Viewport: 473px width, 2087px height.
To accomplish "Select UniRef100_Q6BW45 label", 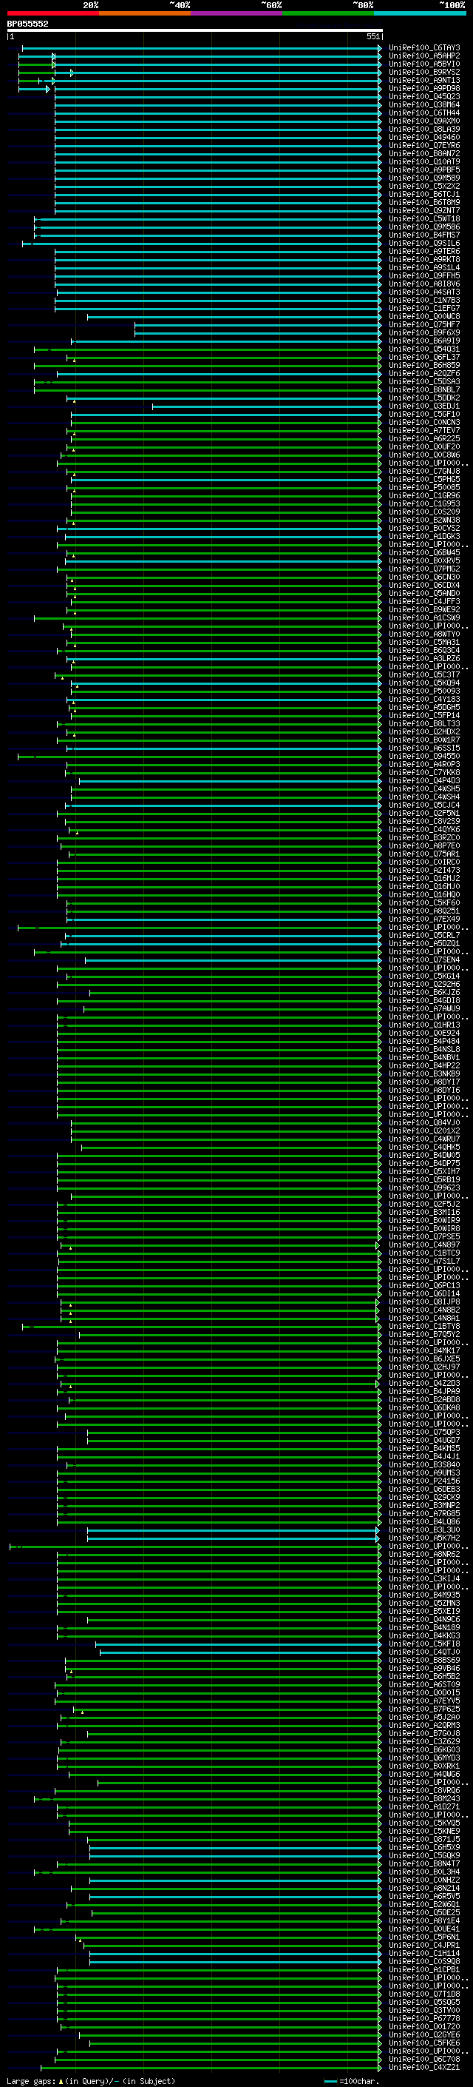I will [x=424, y=552].
